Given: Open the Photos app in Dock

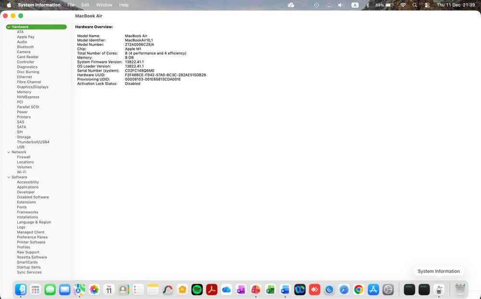Looking at the screenshot, I should pyautogui.click(x=94, y=289).
